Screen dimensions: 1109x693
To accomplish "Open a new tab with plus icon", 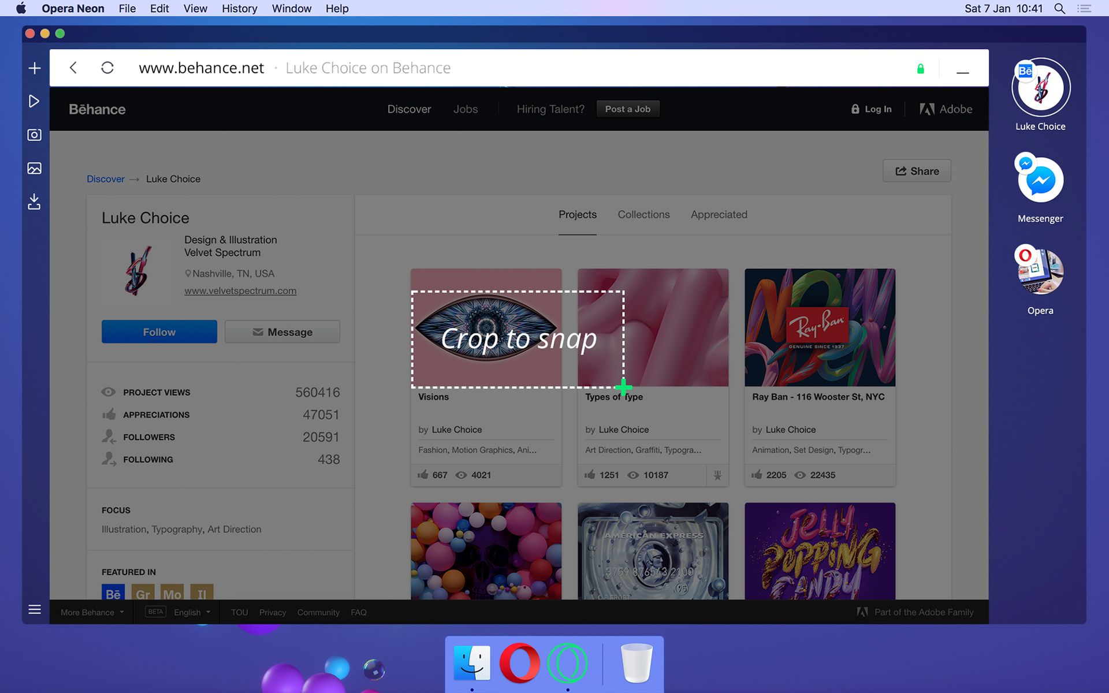I will tap(35, 68).
